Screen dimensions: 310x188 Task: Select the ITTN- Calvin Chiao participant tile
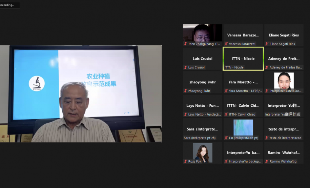[x=243, y=106]
